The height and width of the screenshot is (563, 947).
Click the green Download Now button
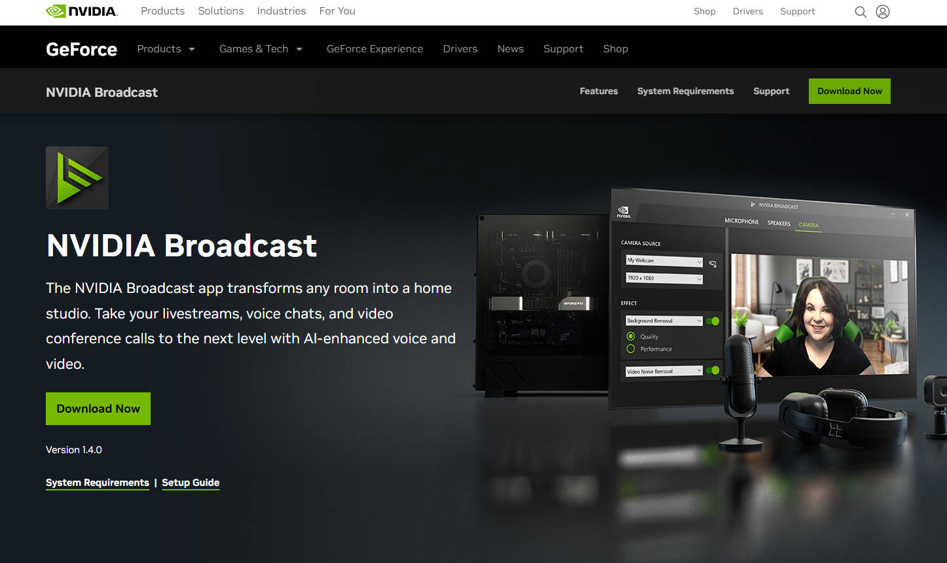pyautogui.click(x=98, y=408)
